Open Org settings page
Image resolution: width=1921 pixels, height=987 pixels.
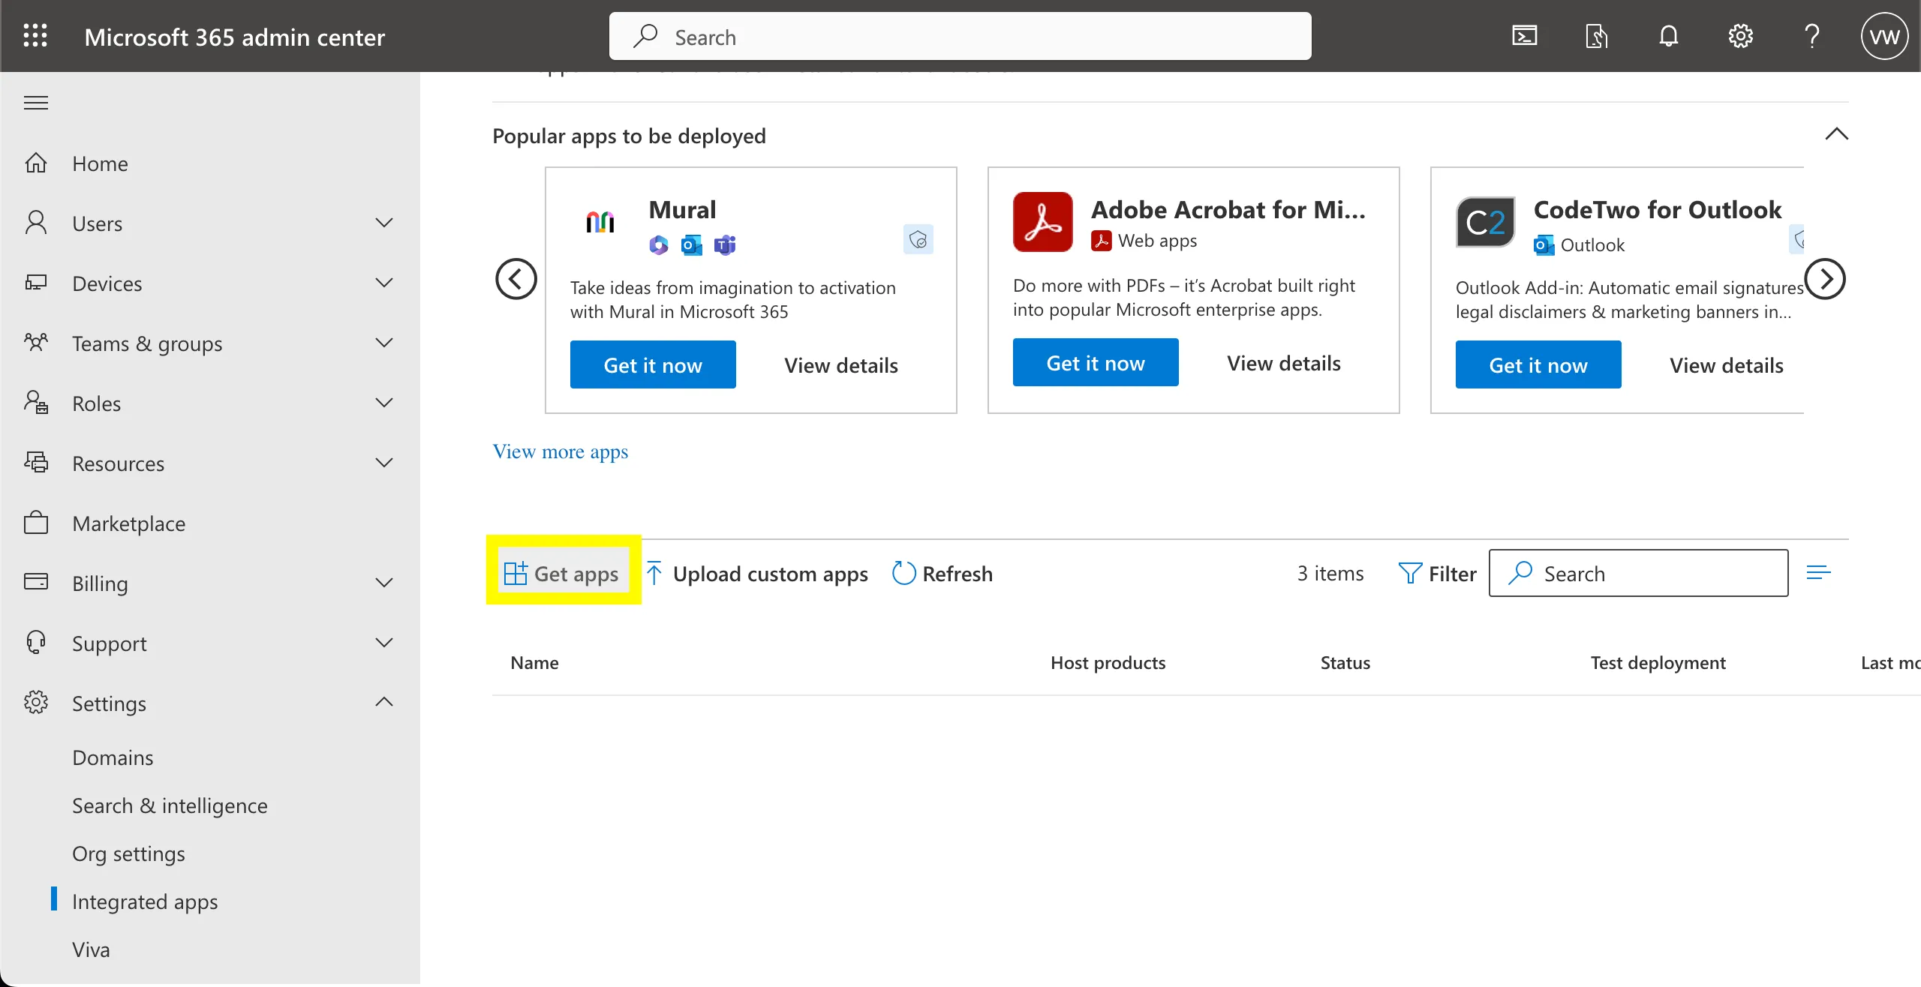128,853
